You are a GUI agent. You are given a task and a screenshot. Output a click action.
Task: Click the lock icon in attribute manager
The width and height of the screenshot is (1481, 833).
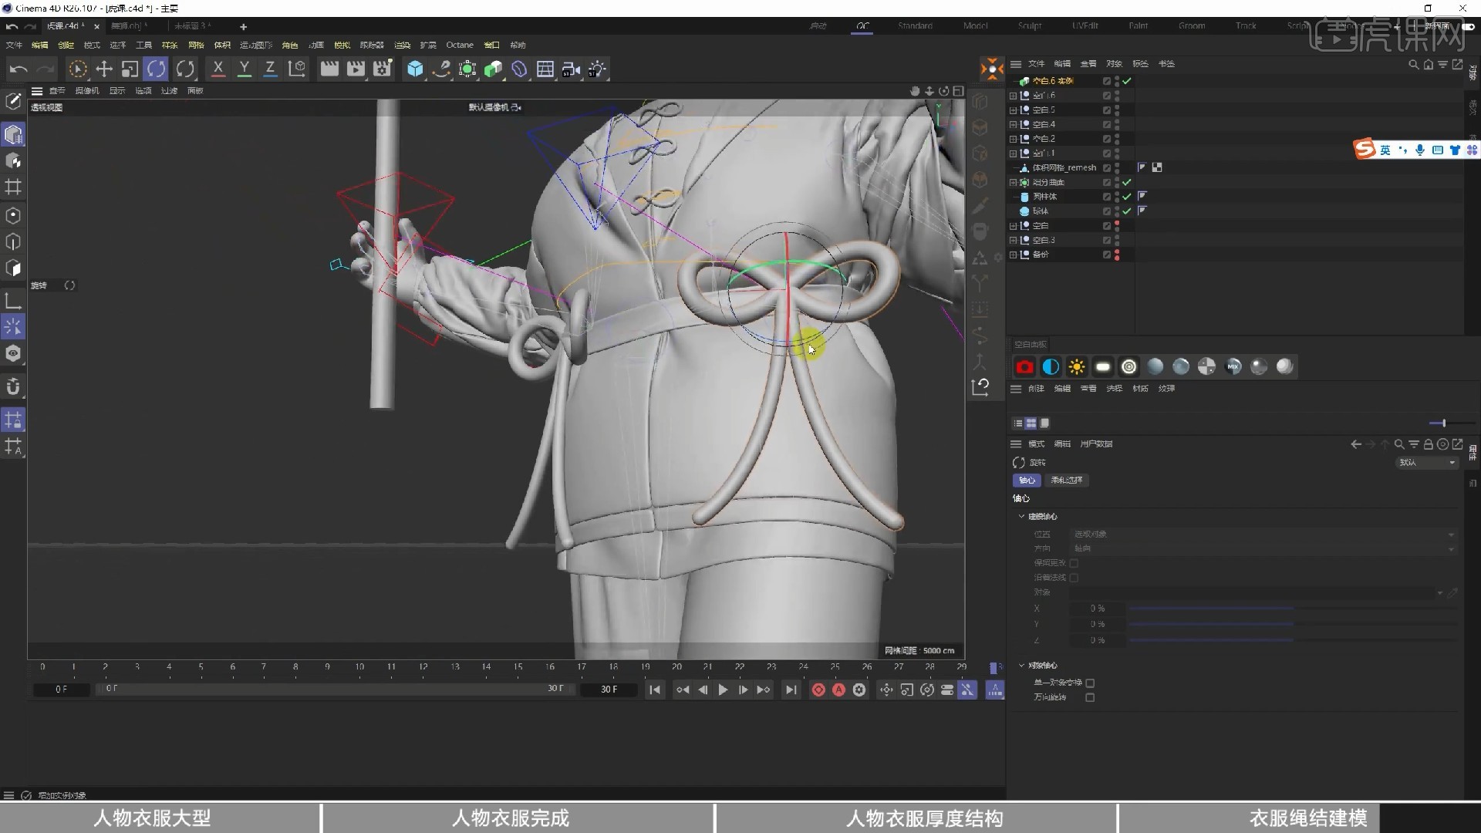tap(1429, 444)
